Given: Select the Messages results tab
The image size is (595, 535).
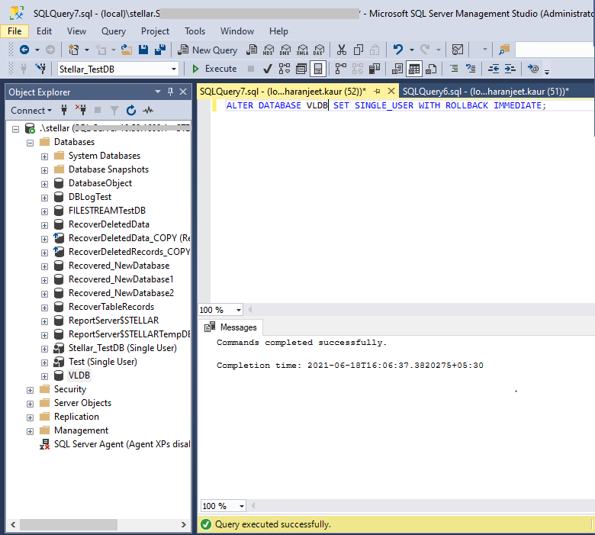Looking at the screenshot, I should [x=230, y=327].
